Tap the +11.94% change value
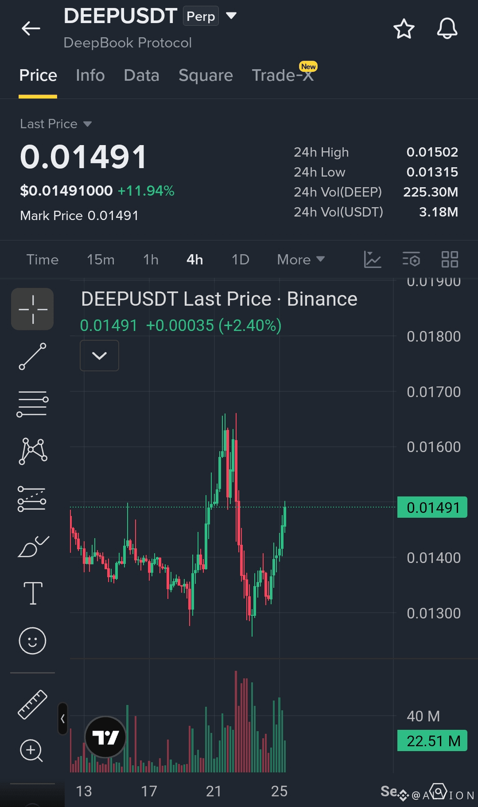This screenshot has width=478, height=807. click(x=146, y=191)
